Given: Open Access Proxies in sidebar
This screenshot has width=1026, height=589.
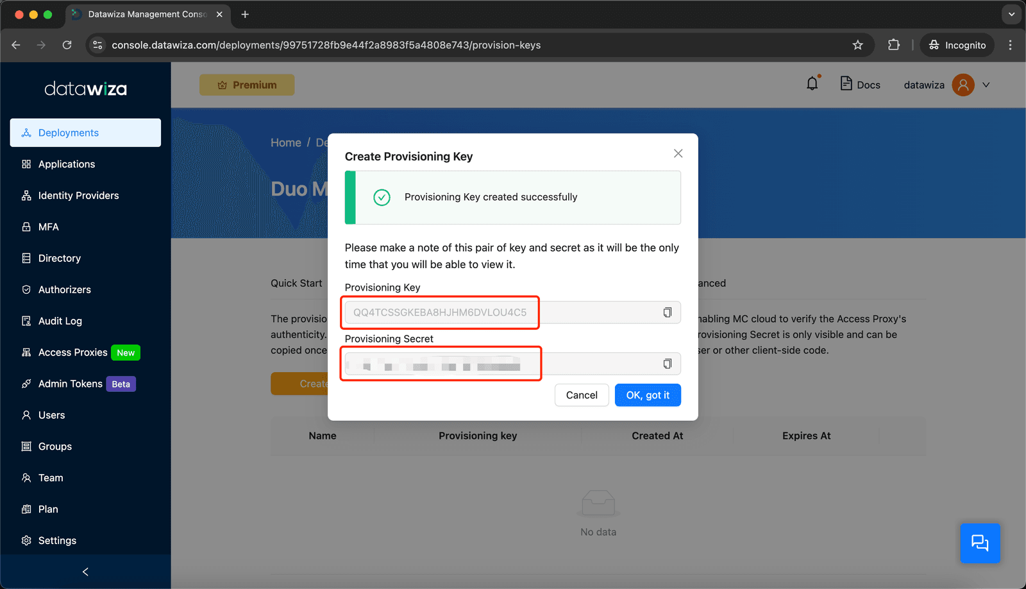Looking at the screenshot, I should tap(85, 352).
